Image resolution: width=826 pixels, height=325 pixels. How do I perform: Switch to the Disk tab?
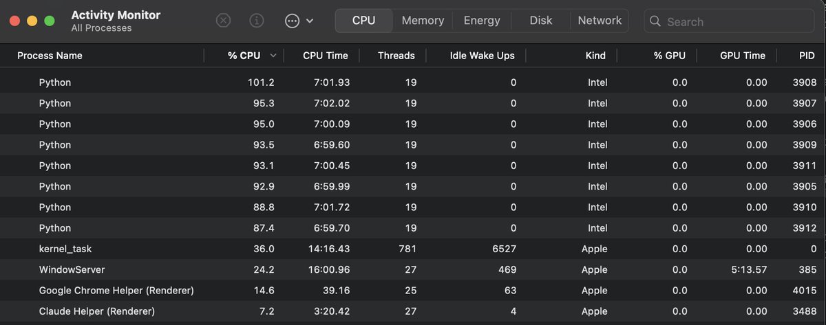(541, 21)
